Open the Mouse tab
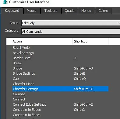 pyautogui.click(x=32, y=11)
